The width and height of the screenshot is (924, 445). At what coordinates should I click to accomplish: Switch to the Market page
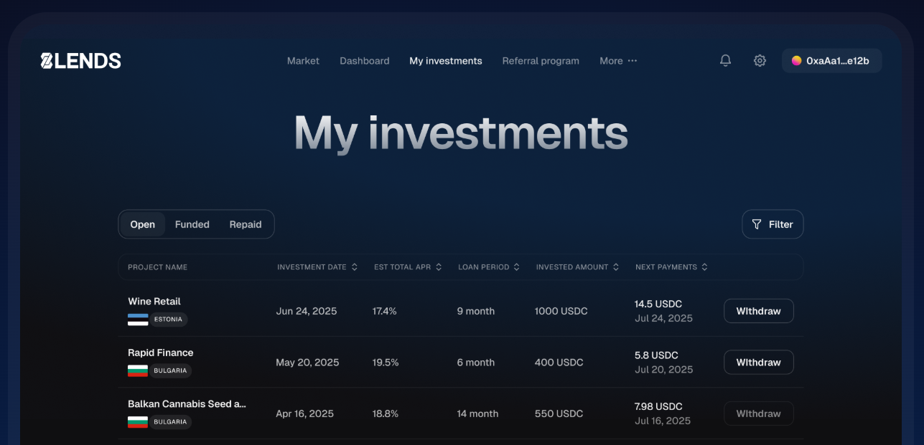[303, 61]
